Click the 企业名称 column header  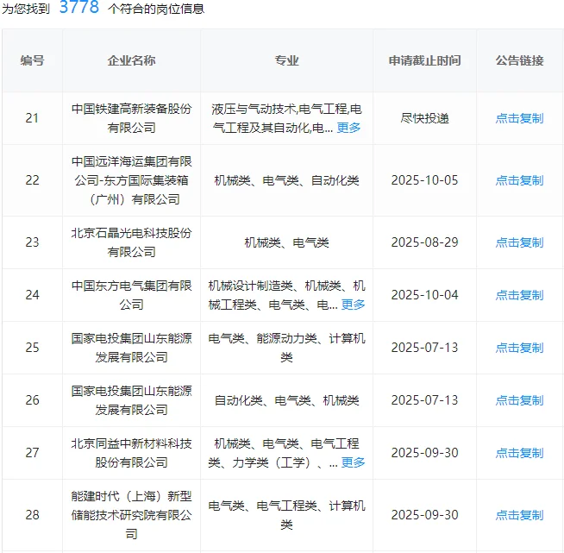(131, 60)
